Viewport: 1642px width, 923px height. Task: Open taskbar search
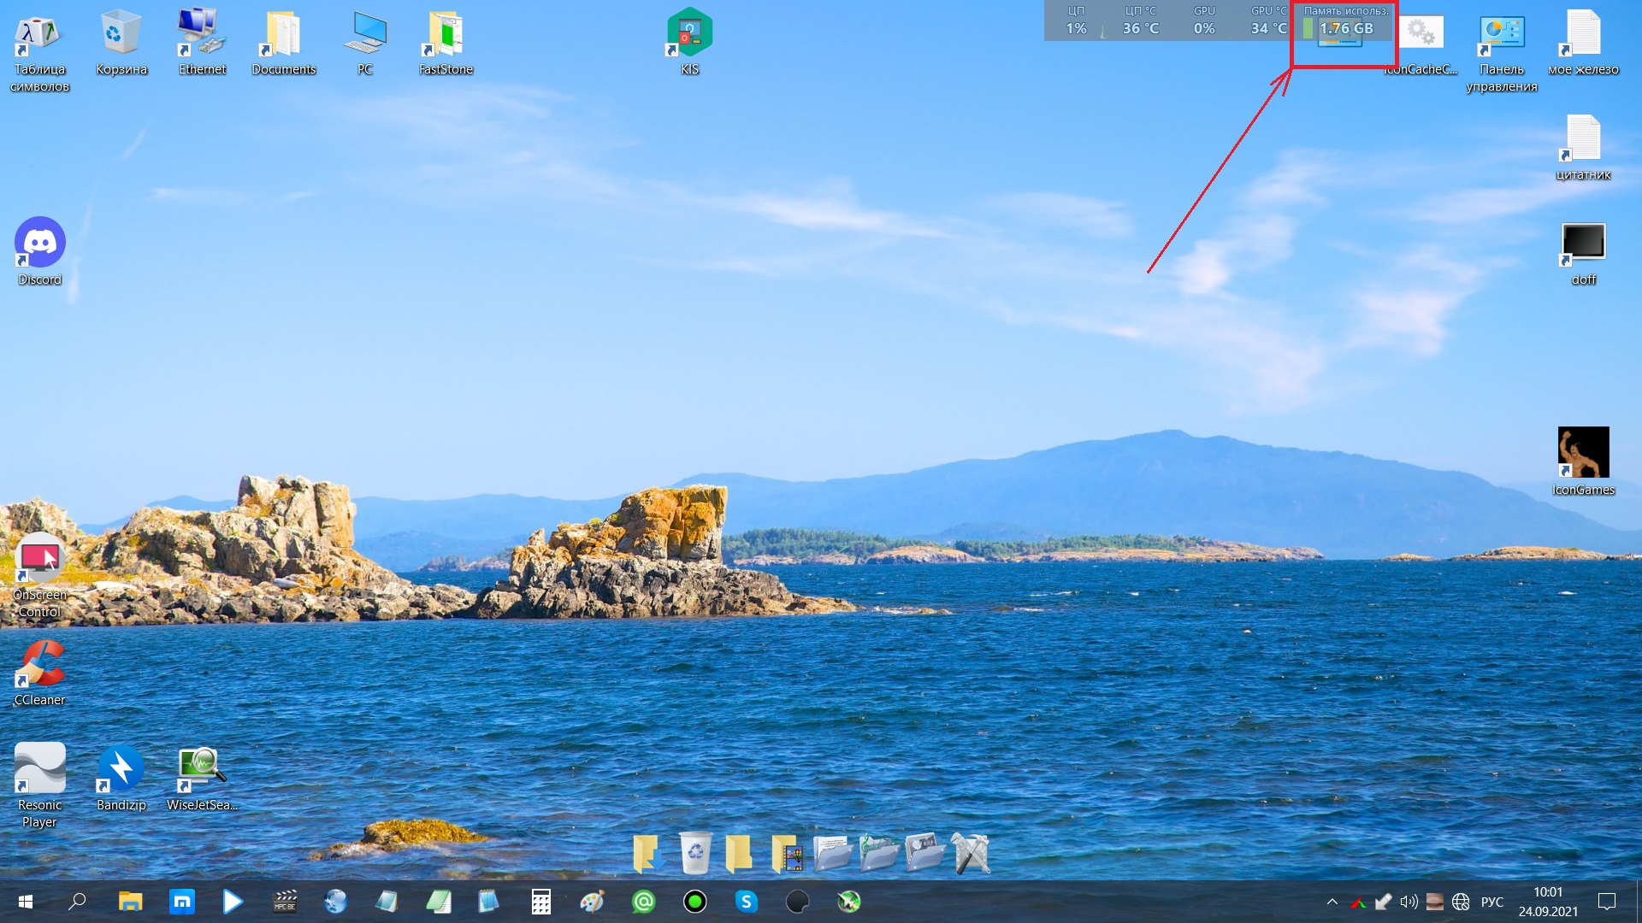click(x=77, y=902)
